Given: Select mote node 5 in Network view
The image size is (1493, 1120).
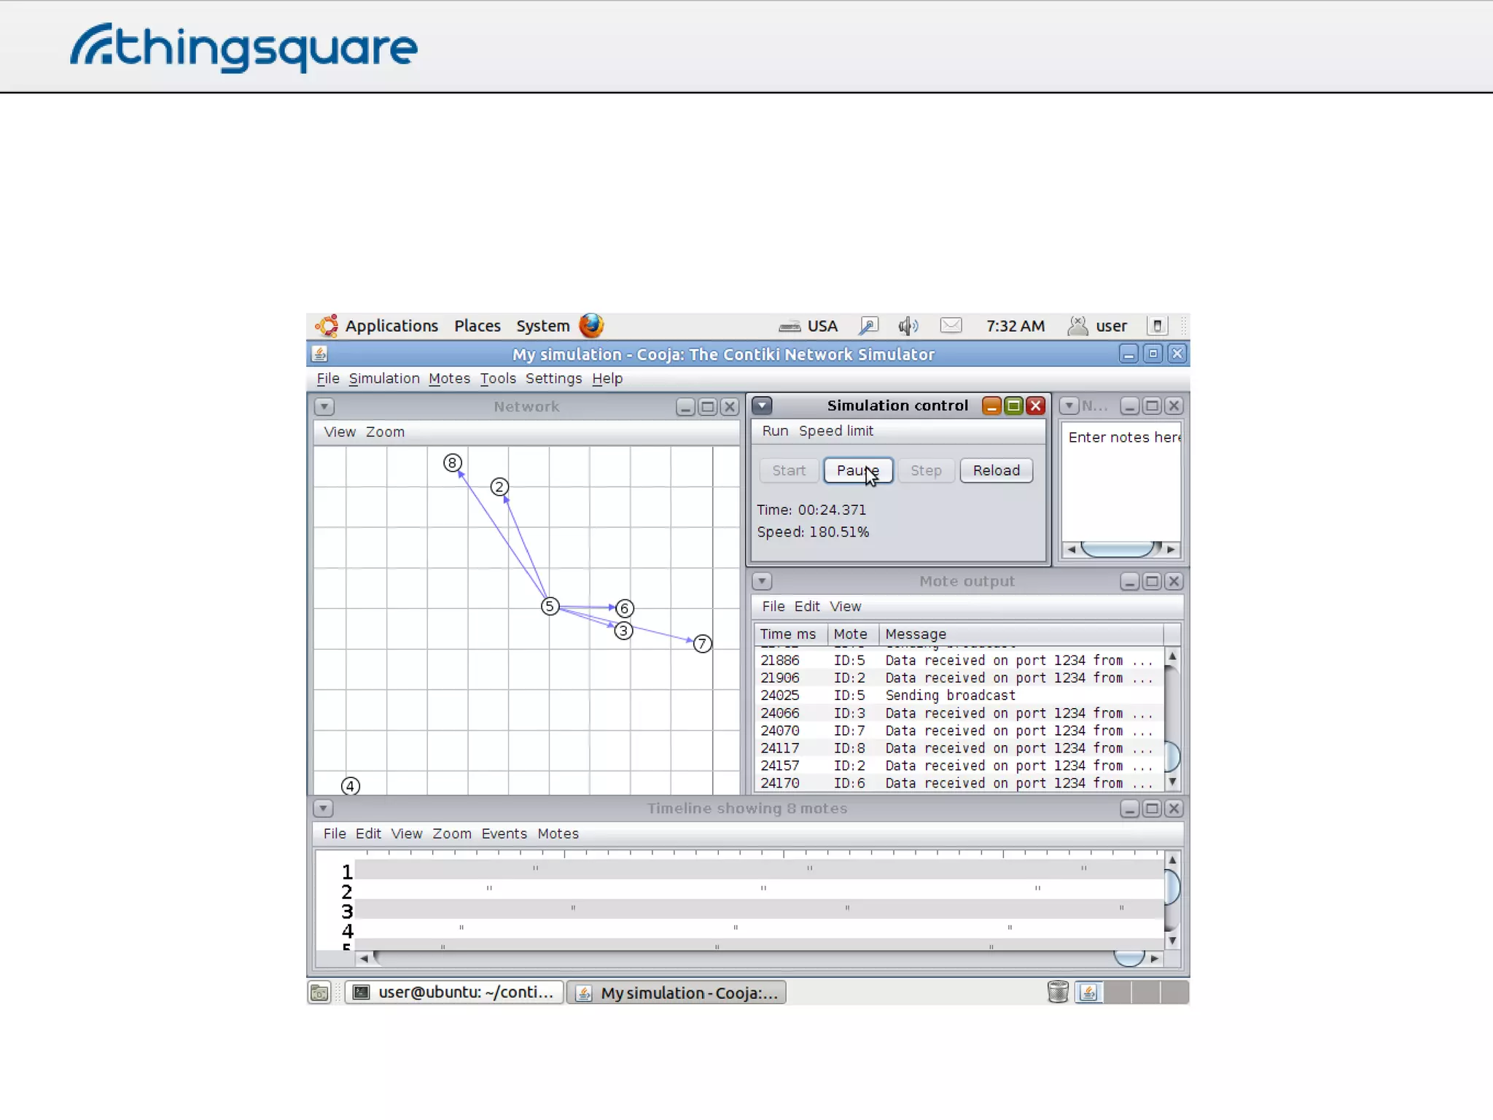Looking at the screenshot, I should click(x=550, y=607).
